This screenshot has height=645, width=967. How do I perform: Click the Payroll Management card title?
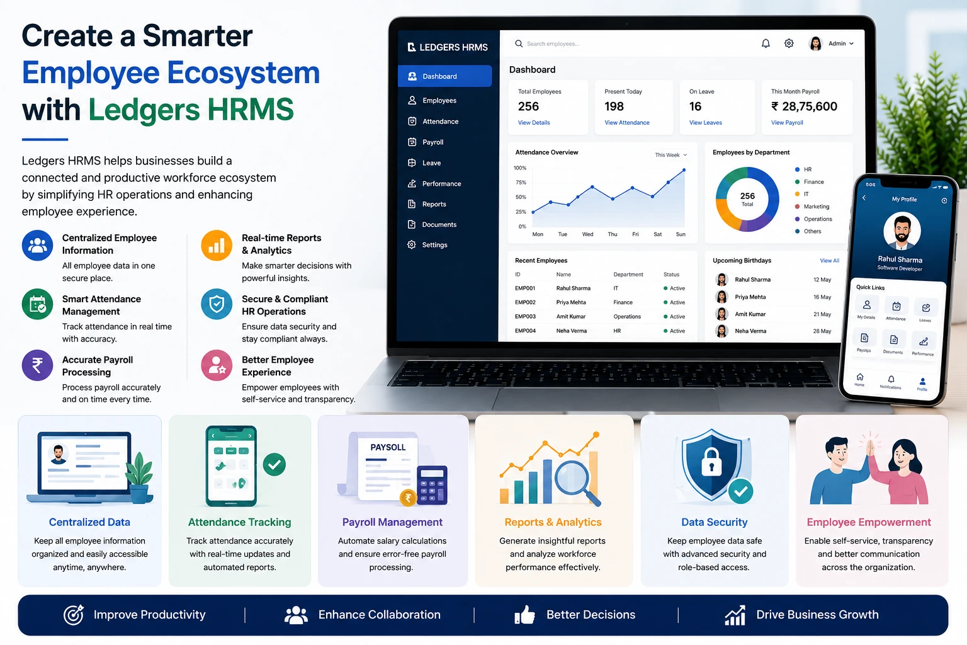(392, 522)
